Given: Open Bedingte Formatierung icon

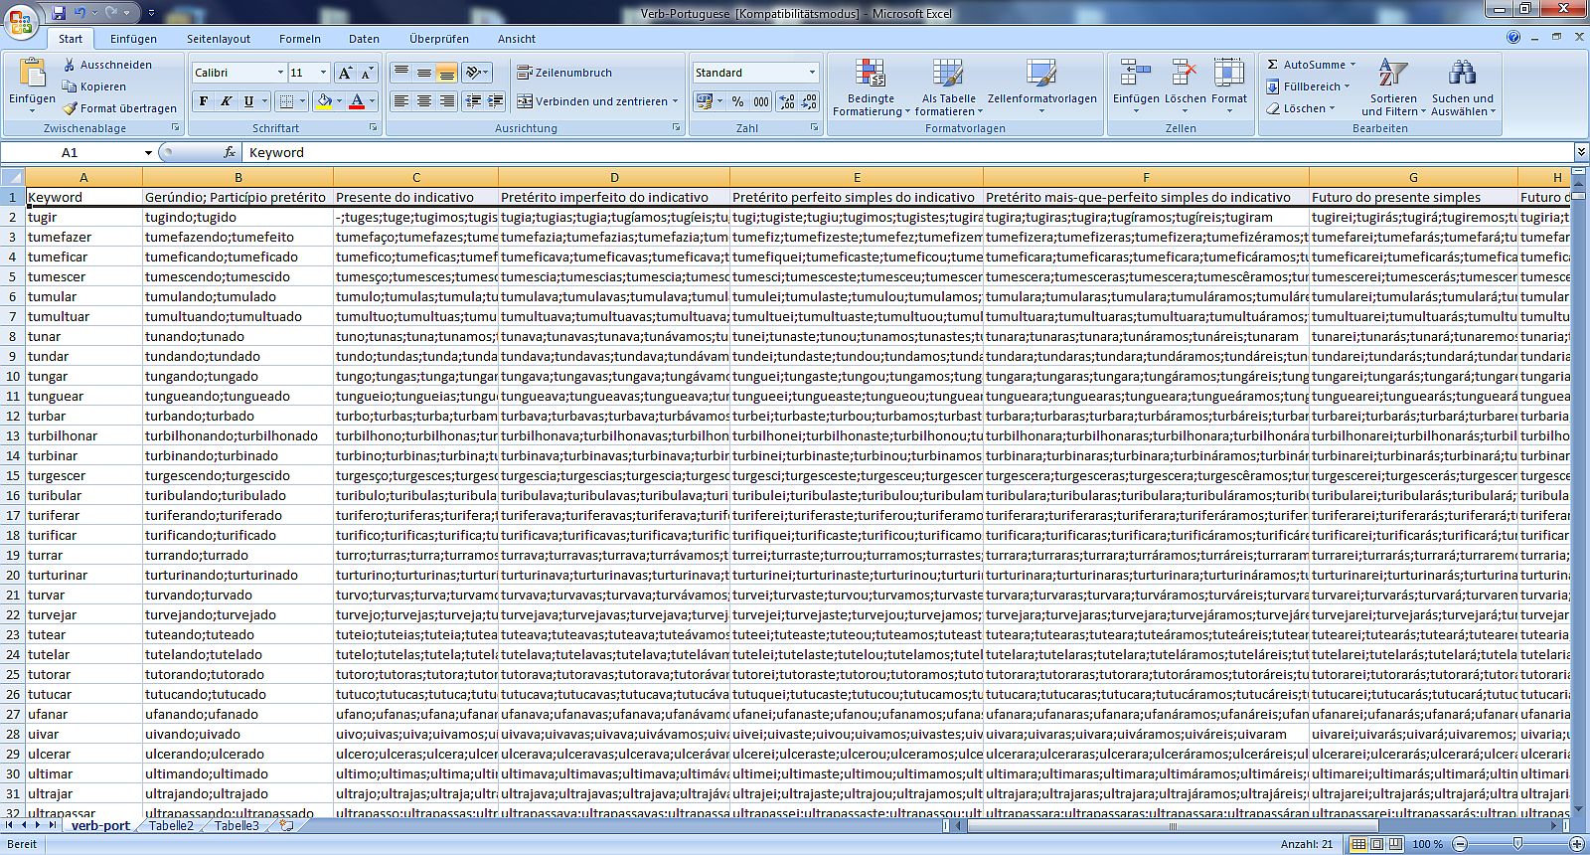Looking at the screenshot, I should (871, 74).
